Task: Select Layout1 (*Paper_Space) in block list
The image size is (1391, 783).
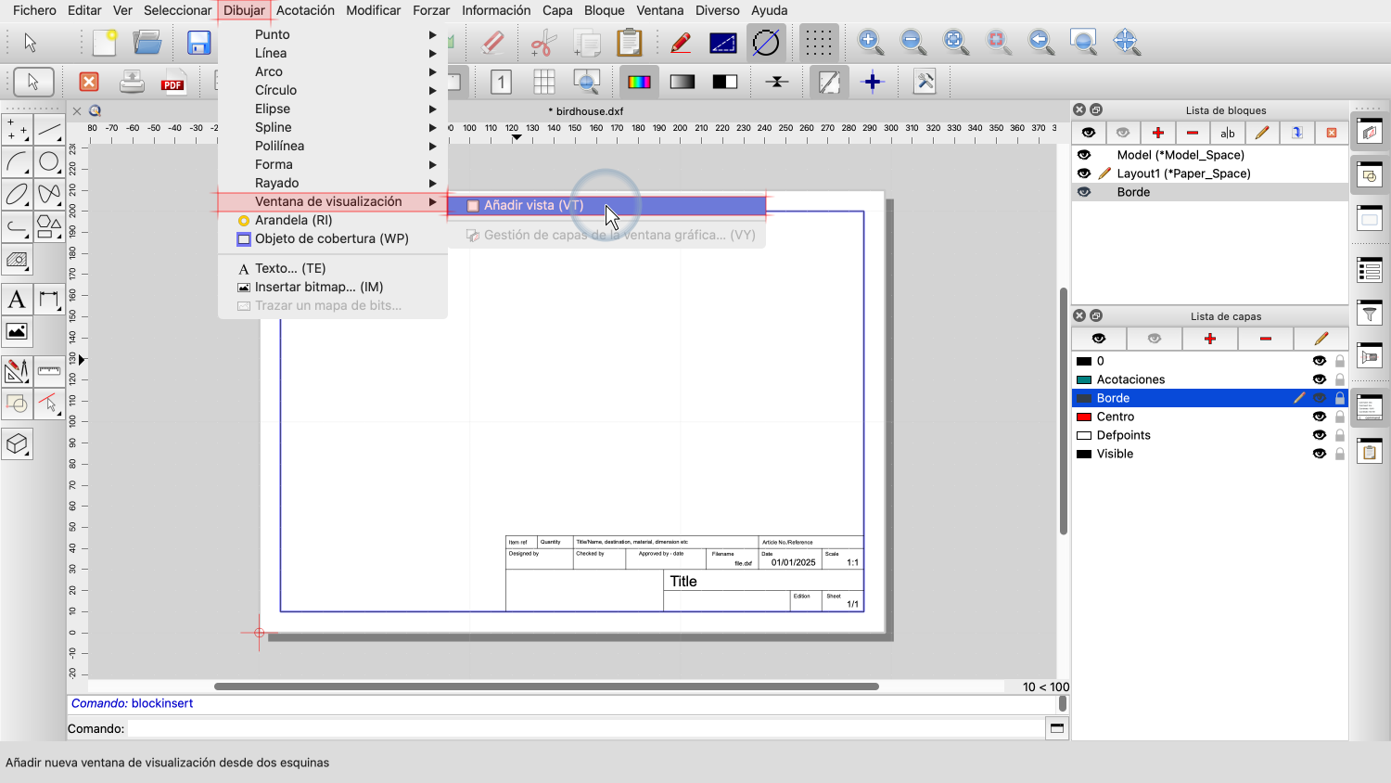Action: pos(1183,173)
